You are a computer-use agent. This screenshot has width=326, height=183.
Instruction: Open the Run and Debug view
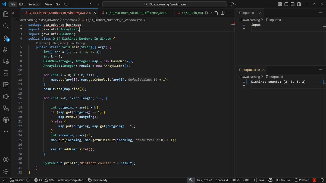pos(6,50)
